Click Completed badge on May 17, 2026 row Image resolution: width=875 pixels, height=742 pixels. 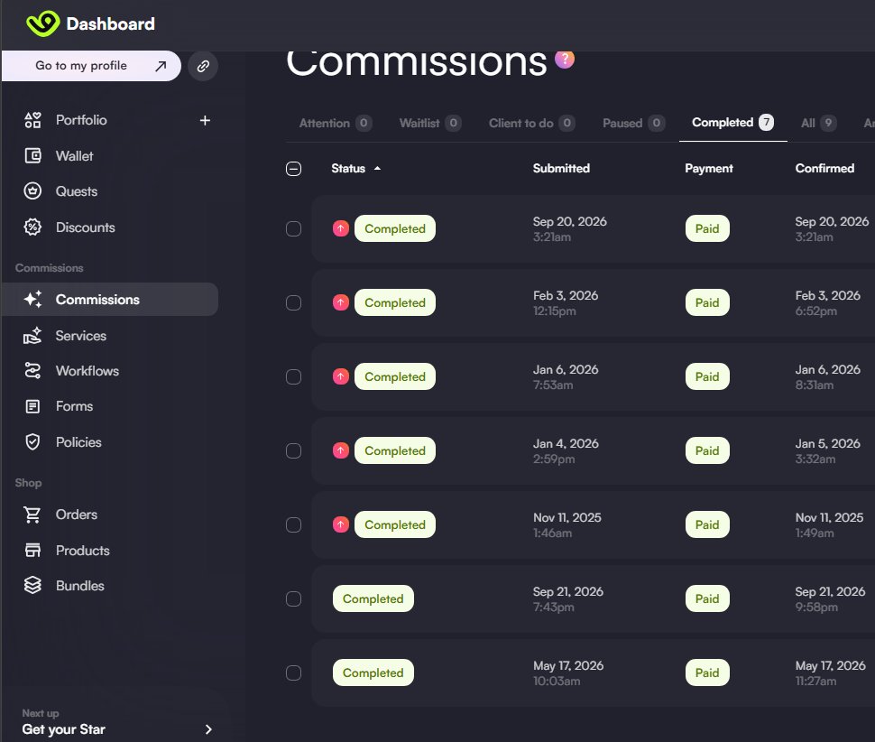click(x=373, y=672)
